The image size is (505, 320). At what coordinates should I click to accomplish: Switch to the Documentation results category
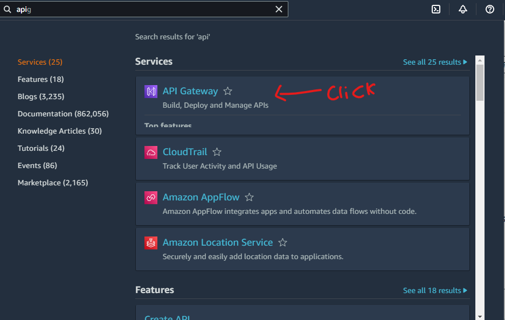coord(63,114)
